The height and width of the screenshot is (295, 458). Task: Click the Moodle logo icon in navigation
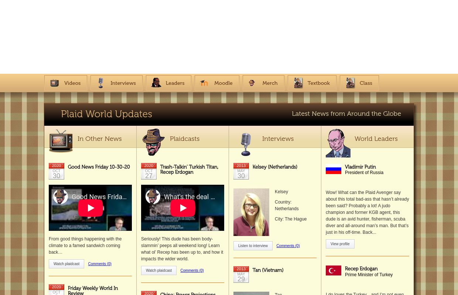[204, 83]
